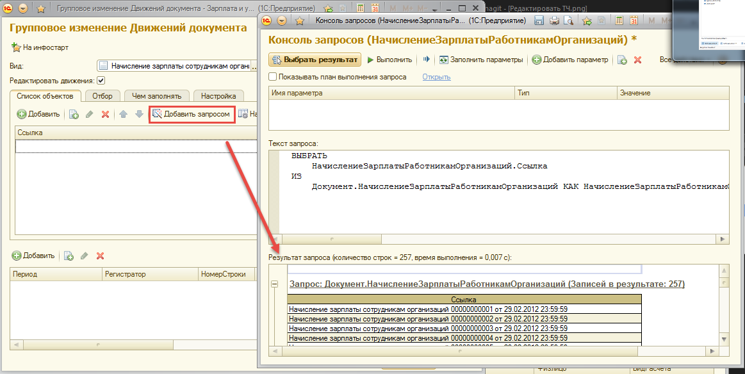Run the query with 'Выполнить'
The image size is (745, 374).
[389, 60]
